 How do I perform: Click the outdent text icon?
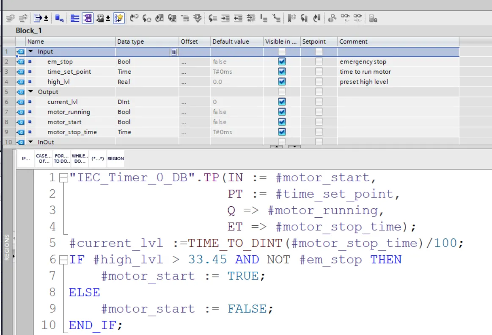click(238, 18)
